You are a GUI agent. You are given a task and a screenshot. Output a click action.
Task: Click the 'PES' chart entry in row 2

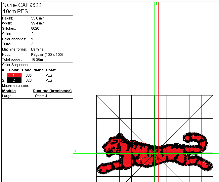click(x=49, y=81)
